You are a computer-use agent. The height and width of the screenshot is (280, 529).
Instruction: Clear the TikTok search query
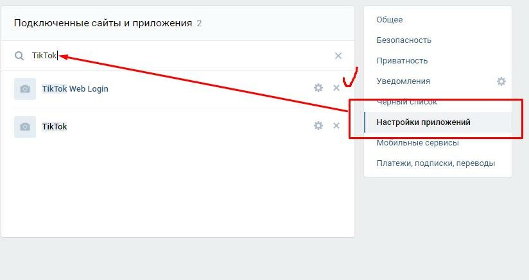pyautogui.click(x=338, y=56)
